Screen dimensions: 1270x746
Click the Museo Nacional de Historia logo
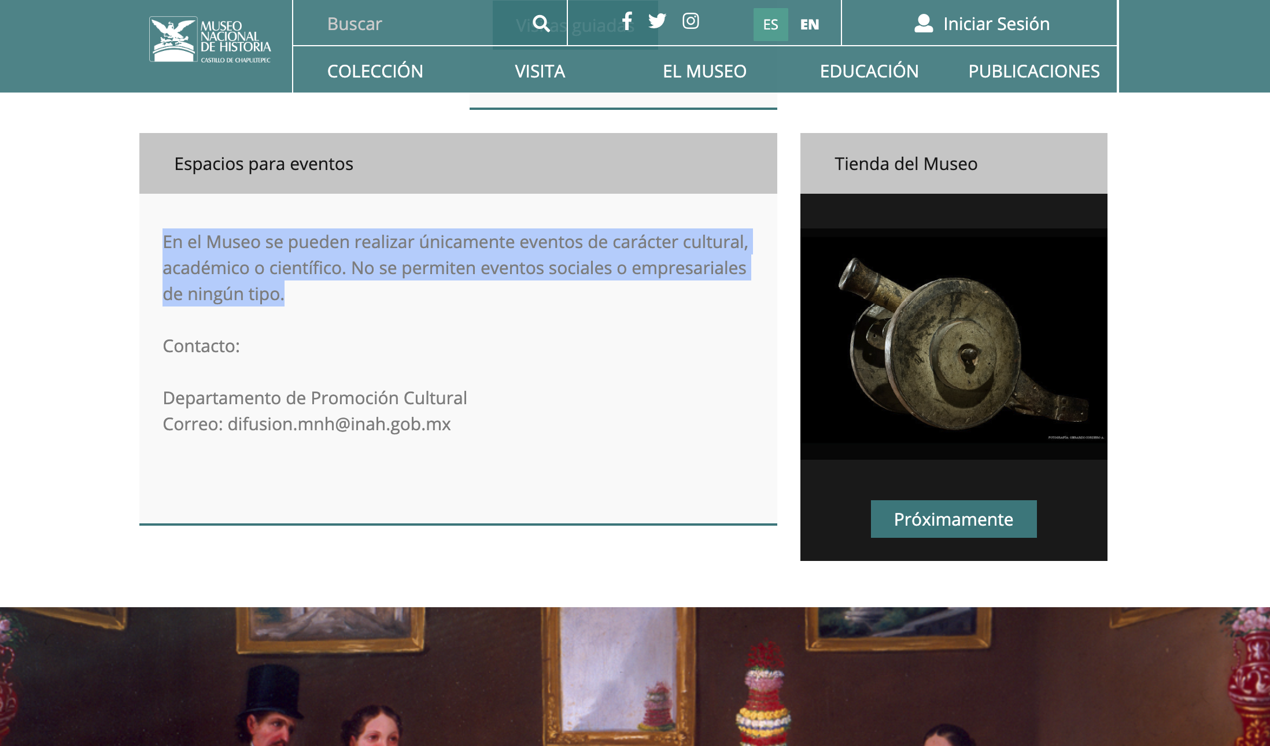[x=210, y=39]
